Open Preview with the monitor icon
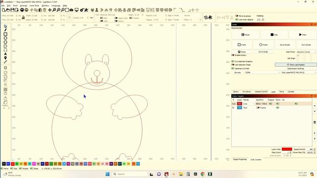 [77, 10]
